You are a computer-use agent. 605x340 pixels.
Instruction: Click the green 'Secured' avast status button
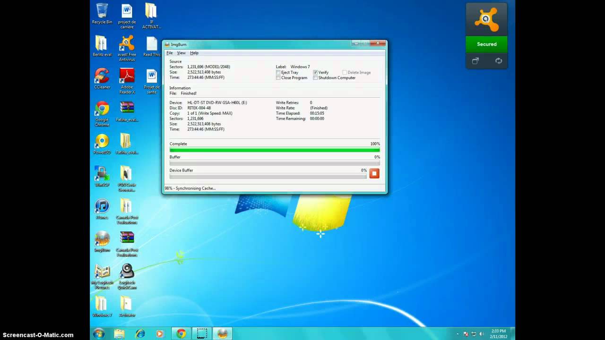point(486,44)
